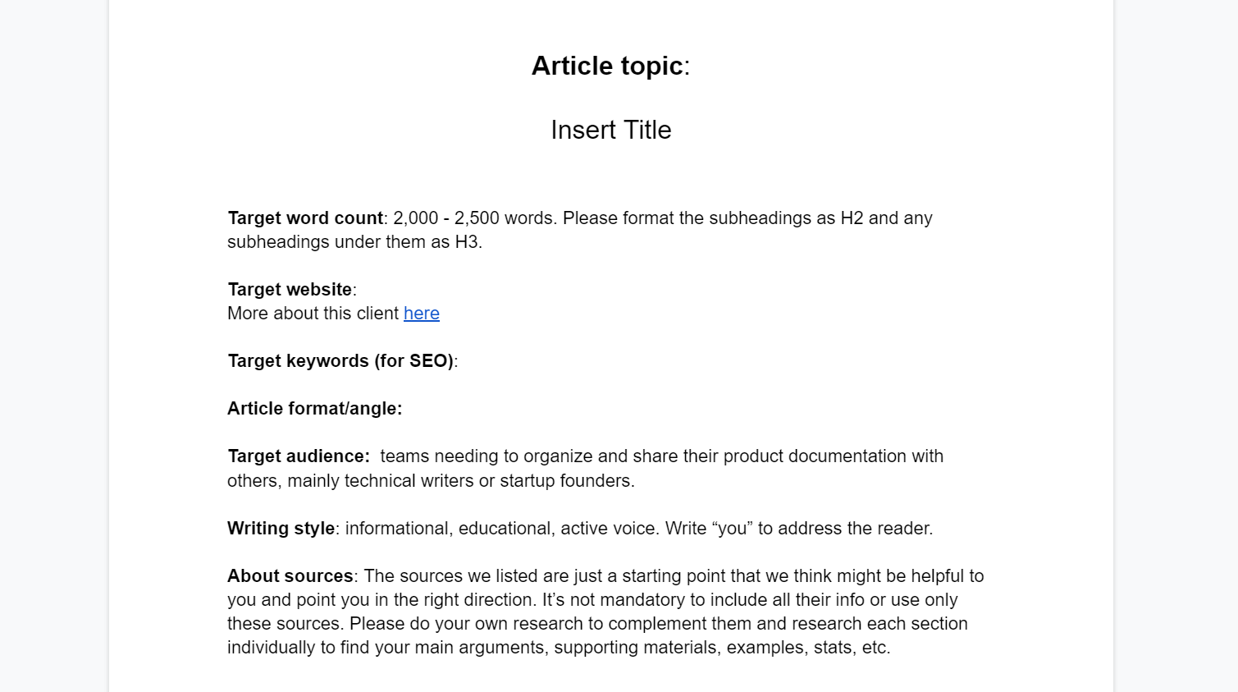
Task: Click the "Writing style" label
Action: pyautogui.click(x=281, y=529)
